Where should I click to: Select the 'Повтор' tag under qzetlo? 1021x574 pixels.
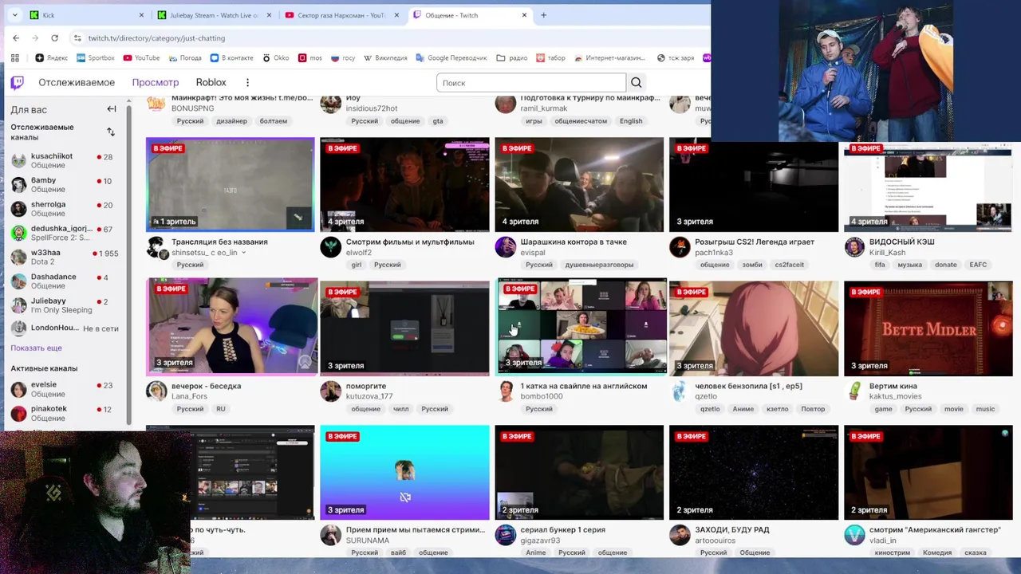813,409
